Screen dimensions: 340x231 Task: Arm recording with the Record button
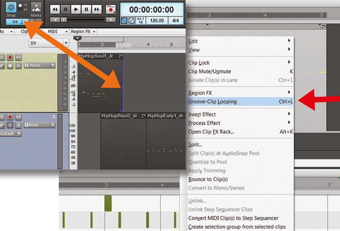click(x=111, y=9)
